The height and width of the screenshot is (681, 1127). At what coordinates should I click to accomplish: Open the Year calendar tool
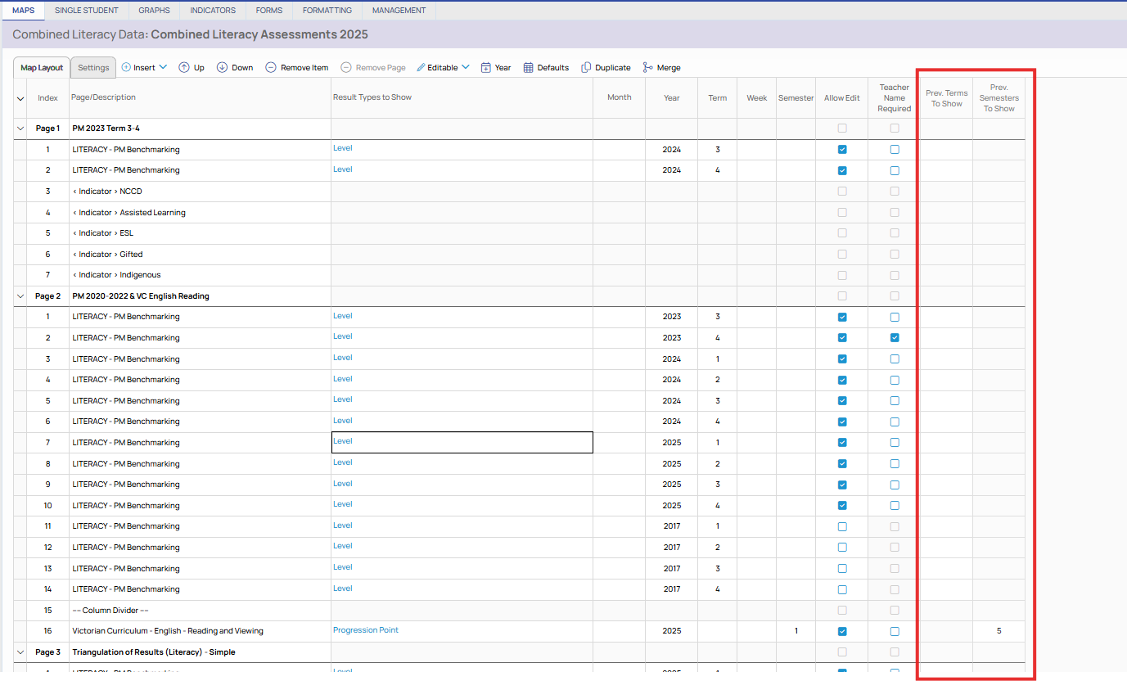tap(496, 68)
